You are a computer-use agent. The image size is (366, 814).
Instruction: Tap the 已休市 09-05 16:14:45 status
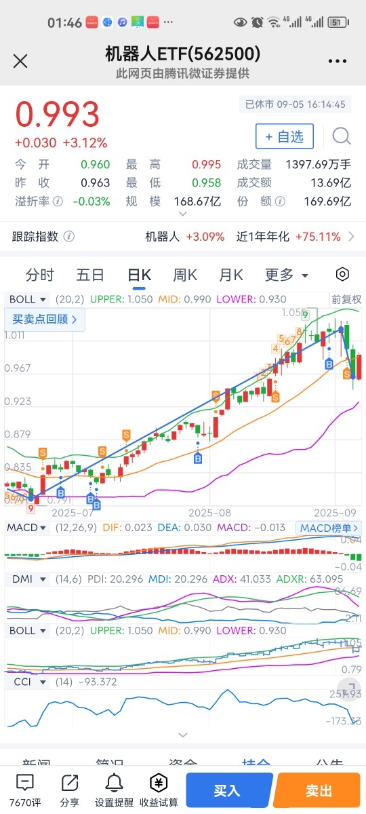tap(296, 104)
